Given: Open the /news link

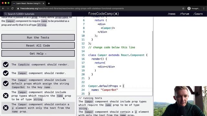Looking at the screenshot, I should (x=171, y=14).
